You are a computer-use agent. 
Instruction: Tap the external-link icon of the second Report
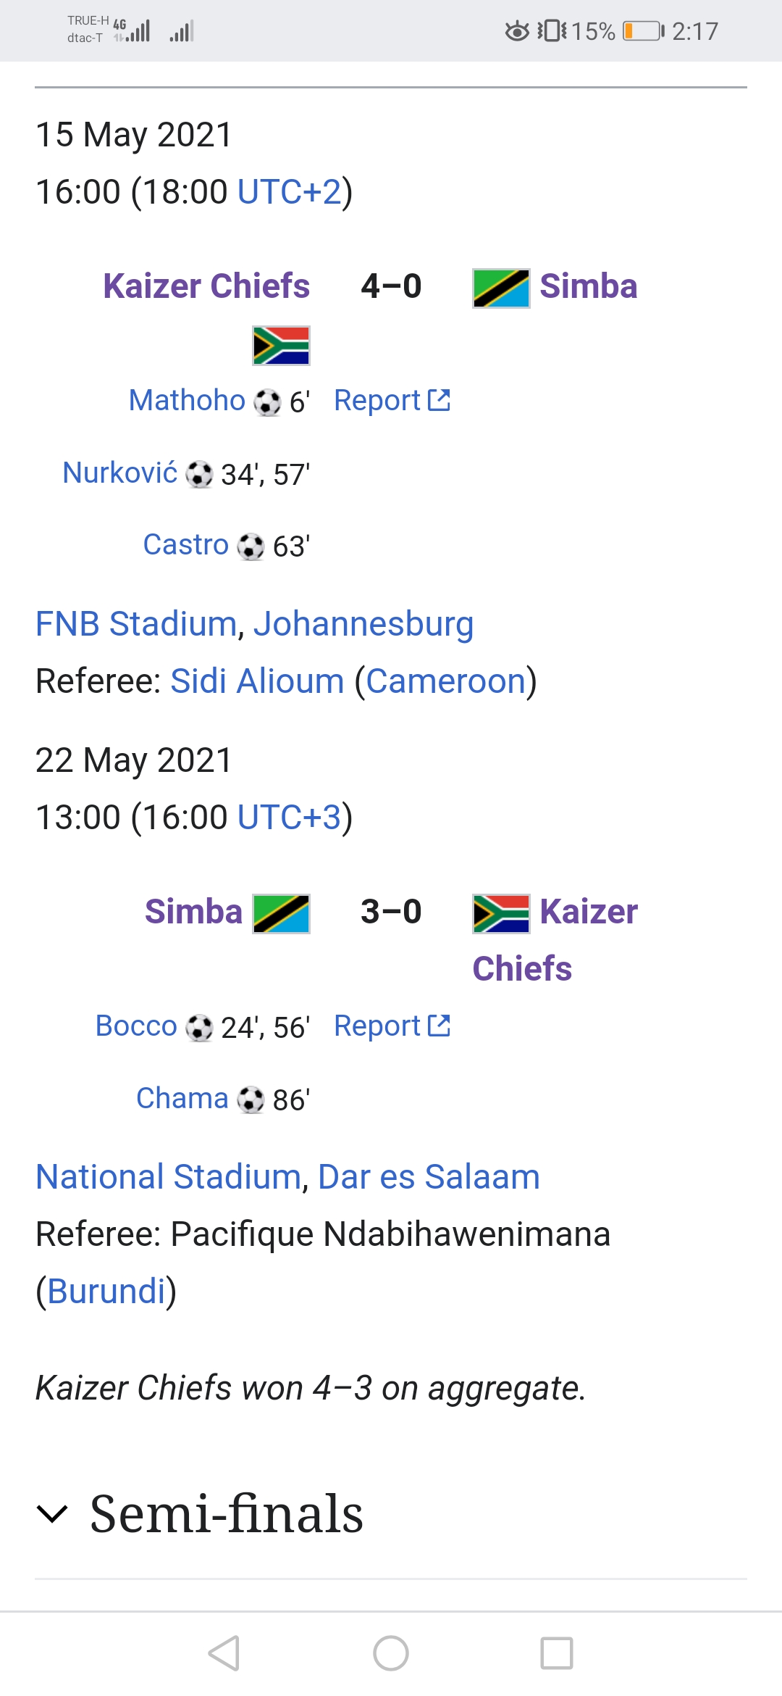[x=439, y=1026]
